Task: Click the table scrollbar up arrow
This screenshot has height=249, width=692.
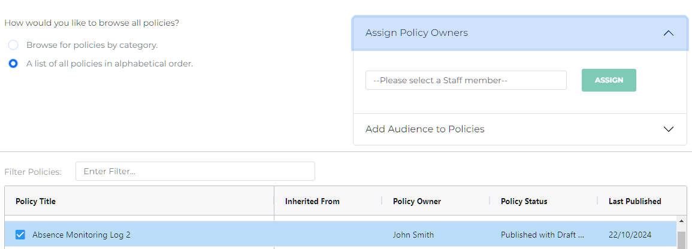Action: [681, 221]
